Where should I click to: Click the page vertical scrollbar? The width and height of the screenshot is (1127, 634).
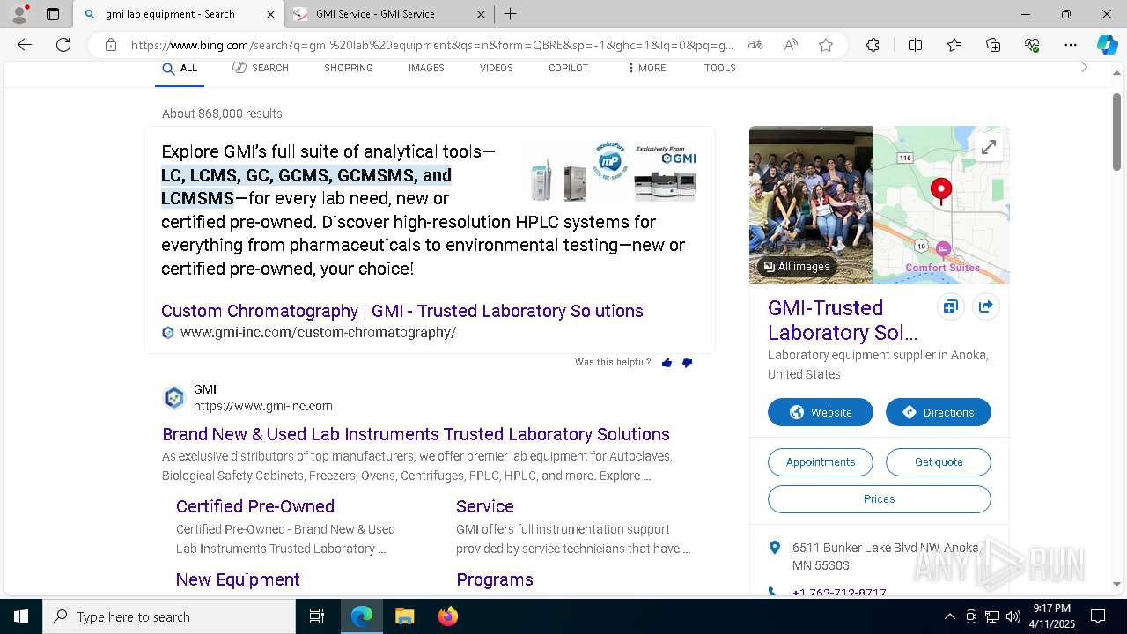click(x=1117, y=132)
